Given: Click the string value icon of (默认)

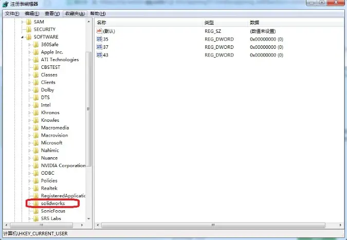Looking at the screenshot, I should (x=99, y=31).
